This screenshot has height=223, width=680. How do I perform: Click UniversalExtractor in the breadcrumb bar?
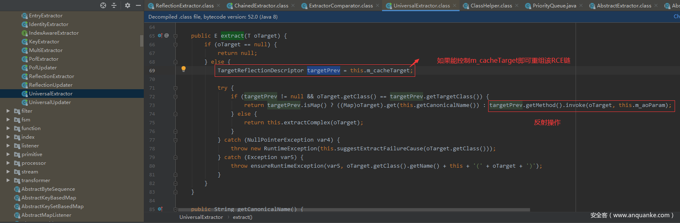tap(201, 217)
